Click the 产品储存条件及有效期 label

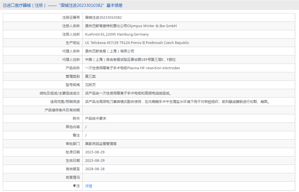tap(62, 110)
